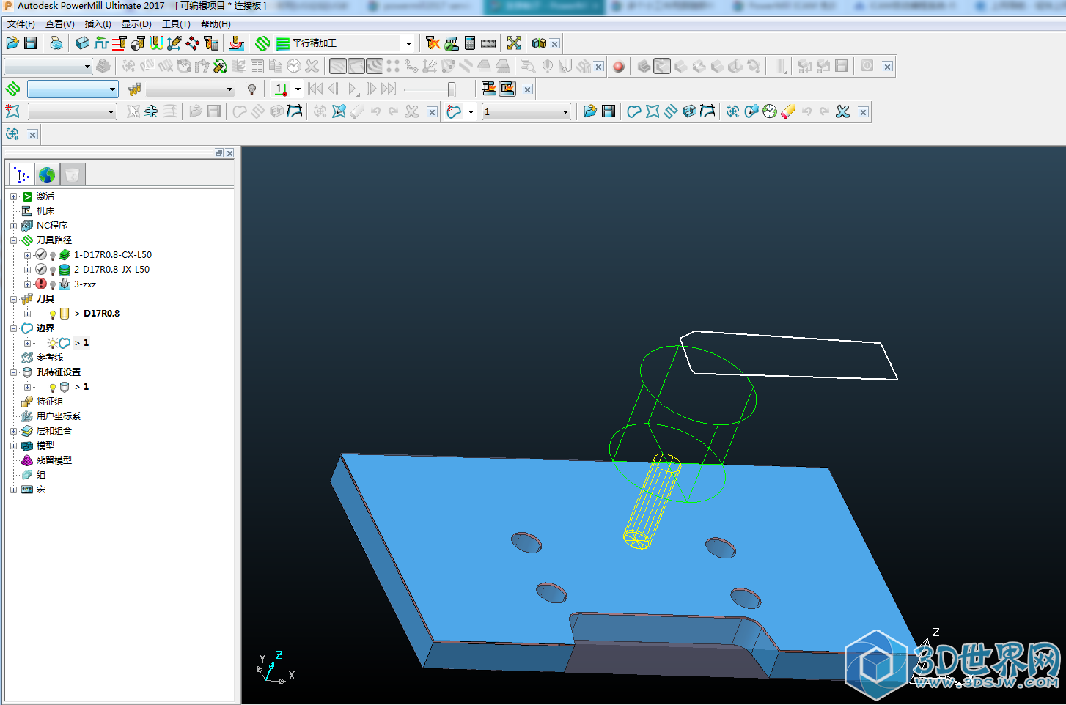
Task: Click the toolpath strategies icon
Action: coord(262,43)
